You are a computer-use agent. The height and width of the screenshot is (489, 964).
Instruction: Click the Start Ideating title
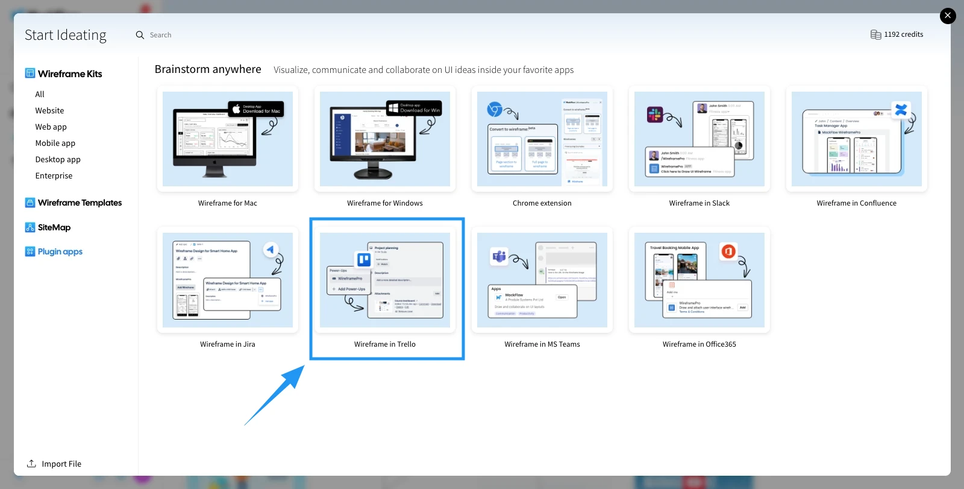tap(66, 35)
